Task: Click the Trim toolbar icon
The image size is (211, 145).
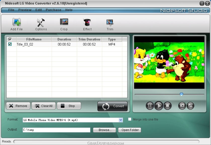Action: click(110, 23)
